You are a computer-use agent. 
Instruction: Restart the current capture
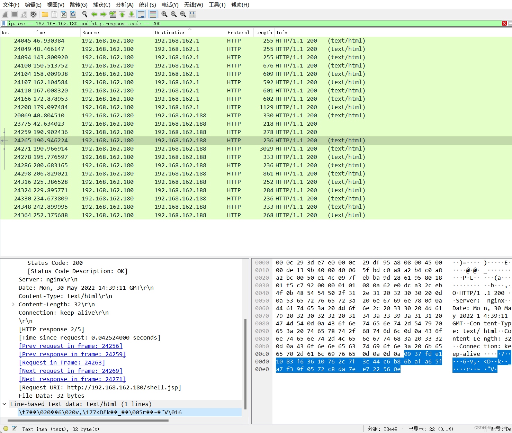pyautogui.click(x=24, y=14)
